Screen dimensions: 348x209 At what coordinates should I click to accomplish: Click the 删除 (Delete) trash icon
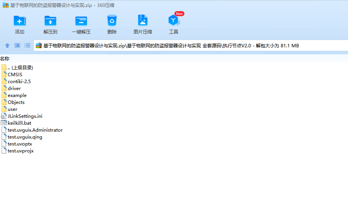coord(112,21)
